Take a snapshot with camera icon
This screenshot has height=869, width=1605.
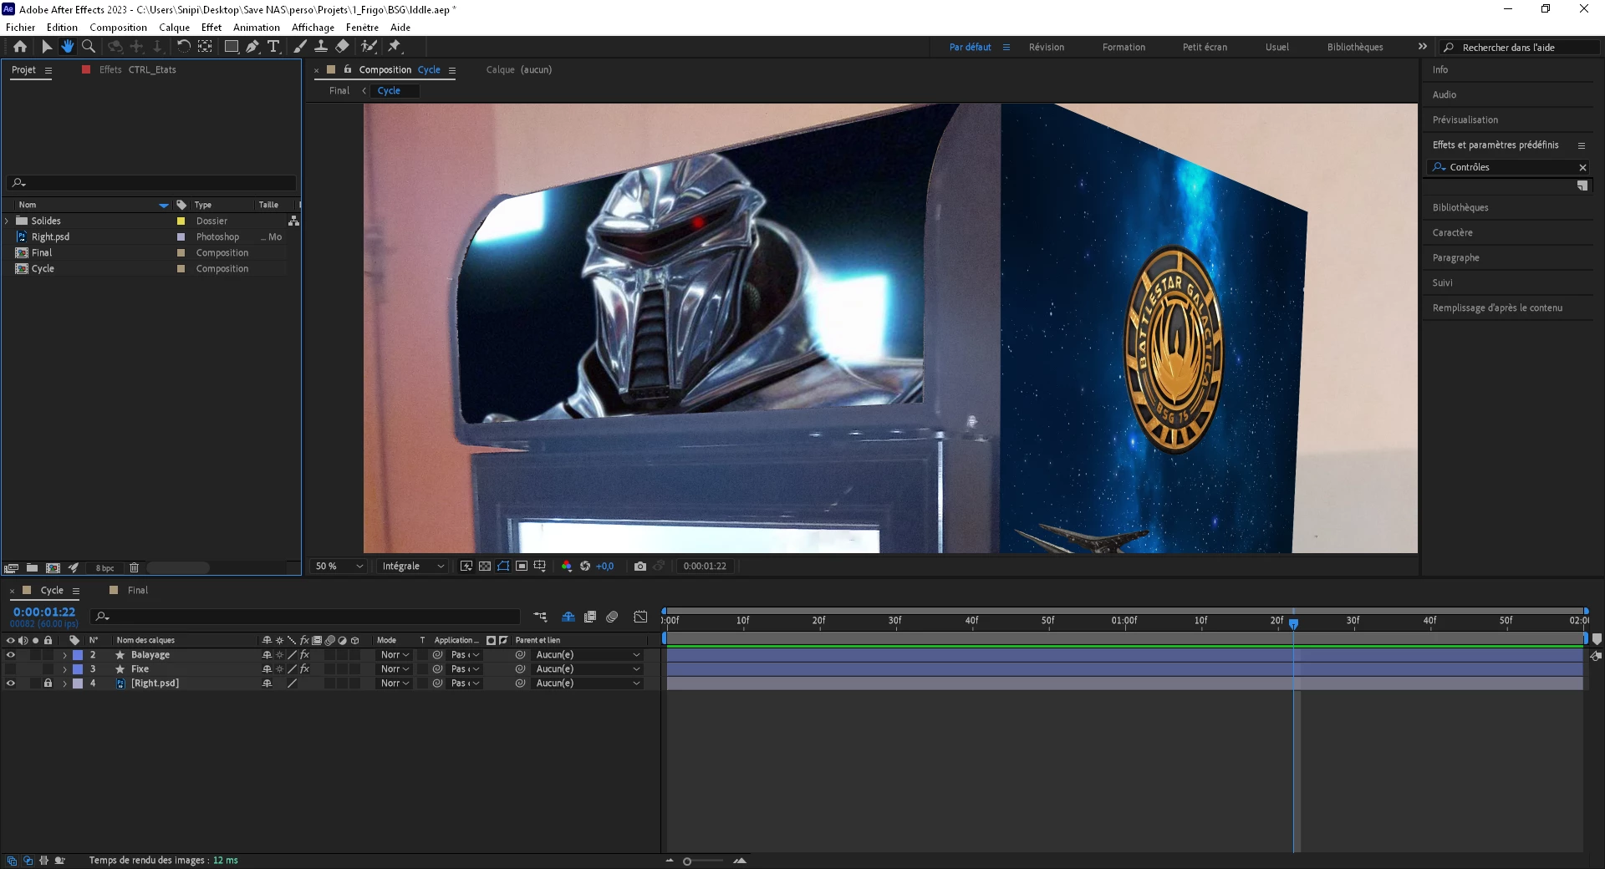coord(640,567)
